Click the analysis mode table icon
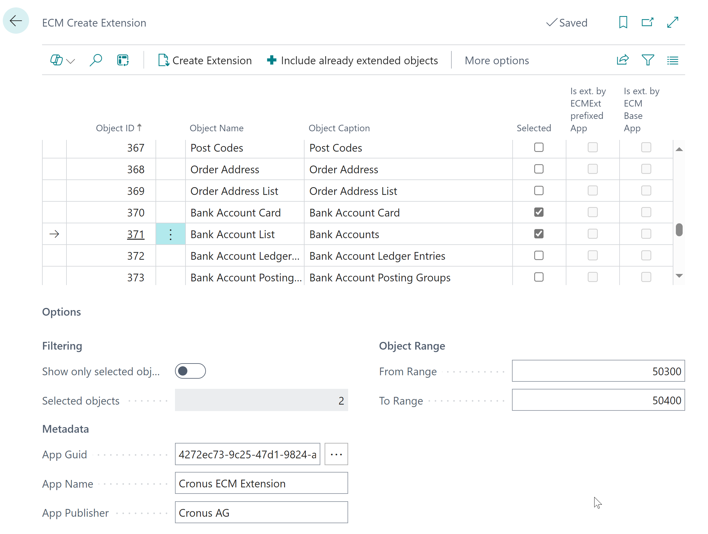This screenshot has width=708, height=534. tap(123, 60)
